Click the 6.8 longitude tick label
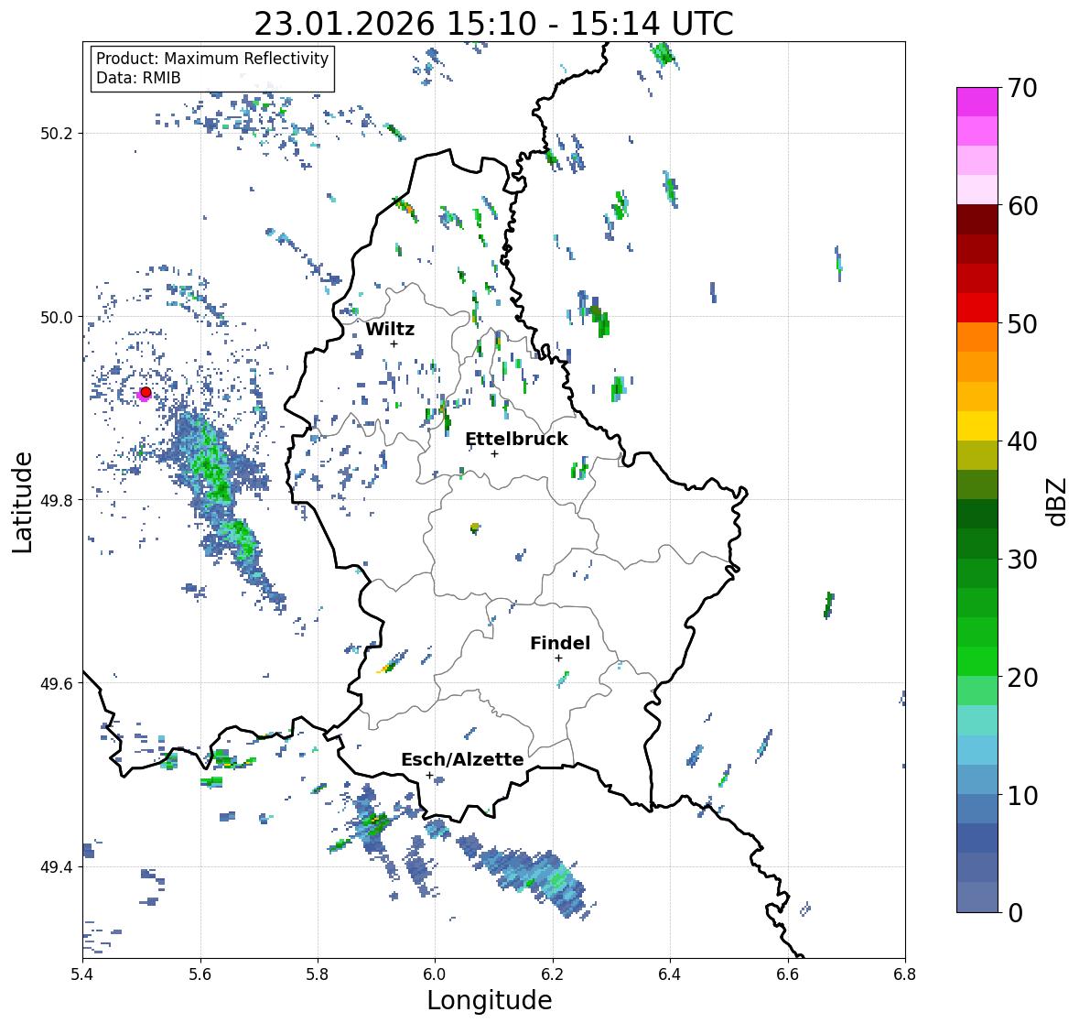This screenshot has height=1023, width=1079. coord(905,974)
